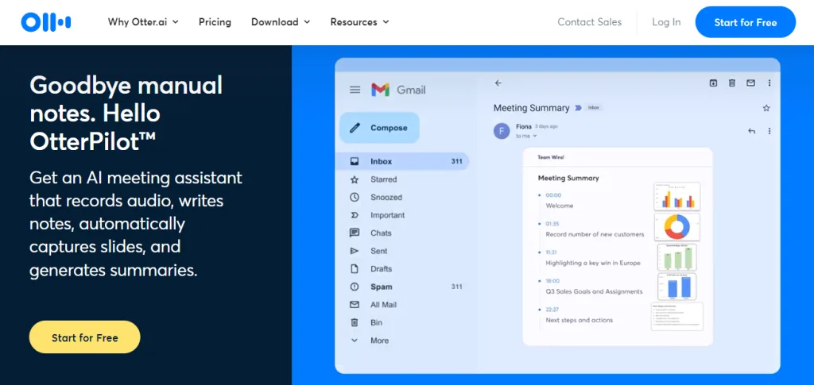Expand More in the Gmail sidebar
814x385 pixels.
379,341
